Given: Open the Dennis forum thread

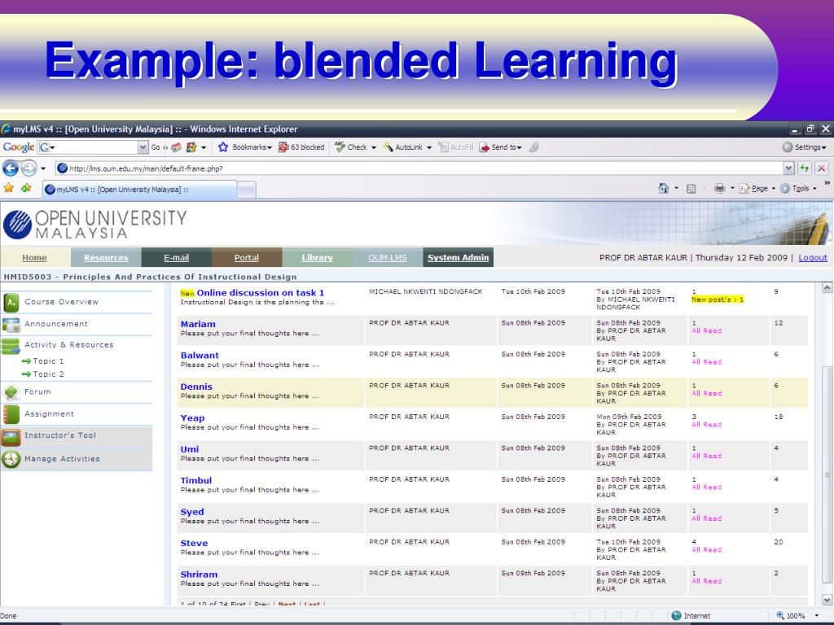Looking at the screenshot, I should pos(196,387).
